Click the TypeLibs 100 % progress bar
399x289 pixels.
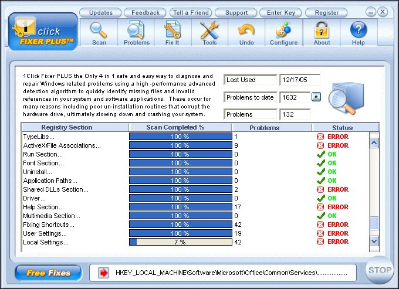point(181,137)
